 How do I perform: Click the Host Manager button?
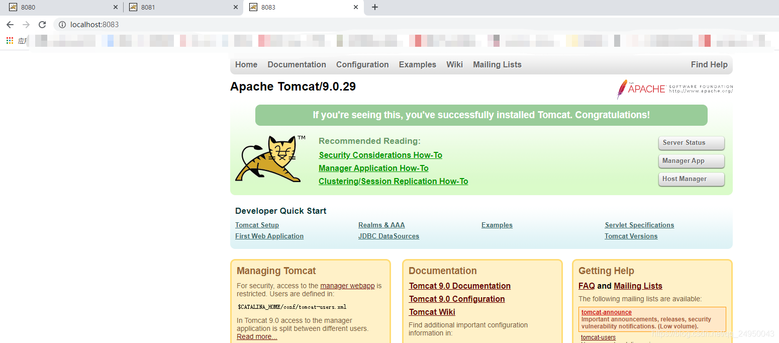click(x=692, y=179)
